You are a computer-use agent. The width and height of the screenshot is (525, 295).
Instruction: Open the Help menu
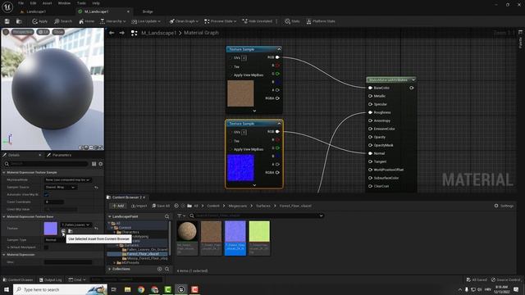tap(96, 3)
